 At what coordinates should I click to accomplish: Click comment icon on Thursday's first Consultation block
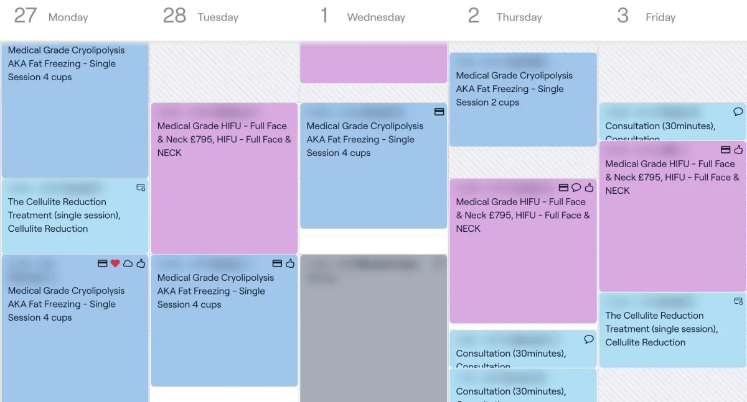tap(589, 339)
